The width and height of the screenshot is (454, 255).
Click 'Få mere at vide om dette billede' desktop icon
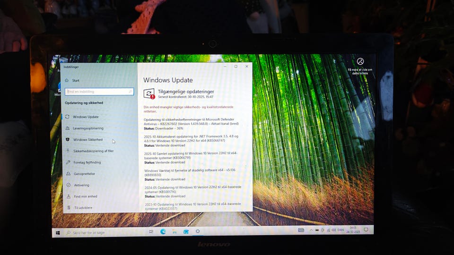[x=360, y=66]
